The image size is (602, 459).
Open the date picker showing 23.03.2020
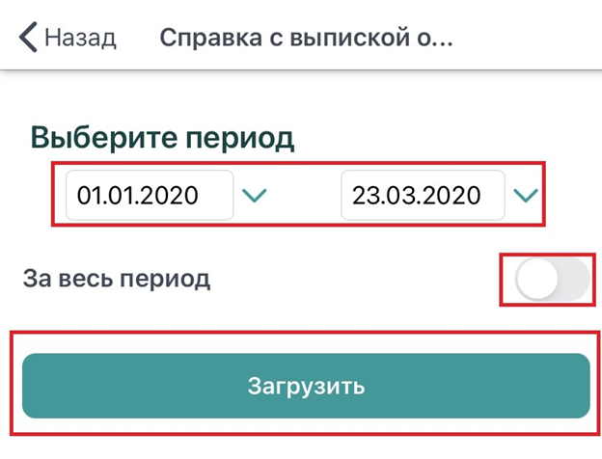(x=423, y=196)
